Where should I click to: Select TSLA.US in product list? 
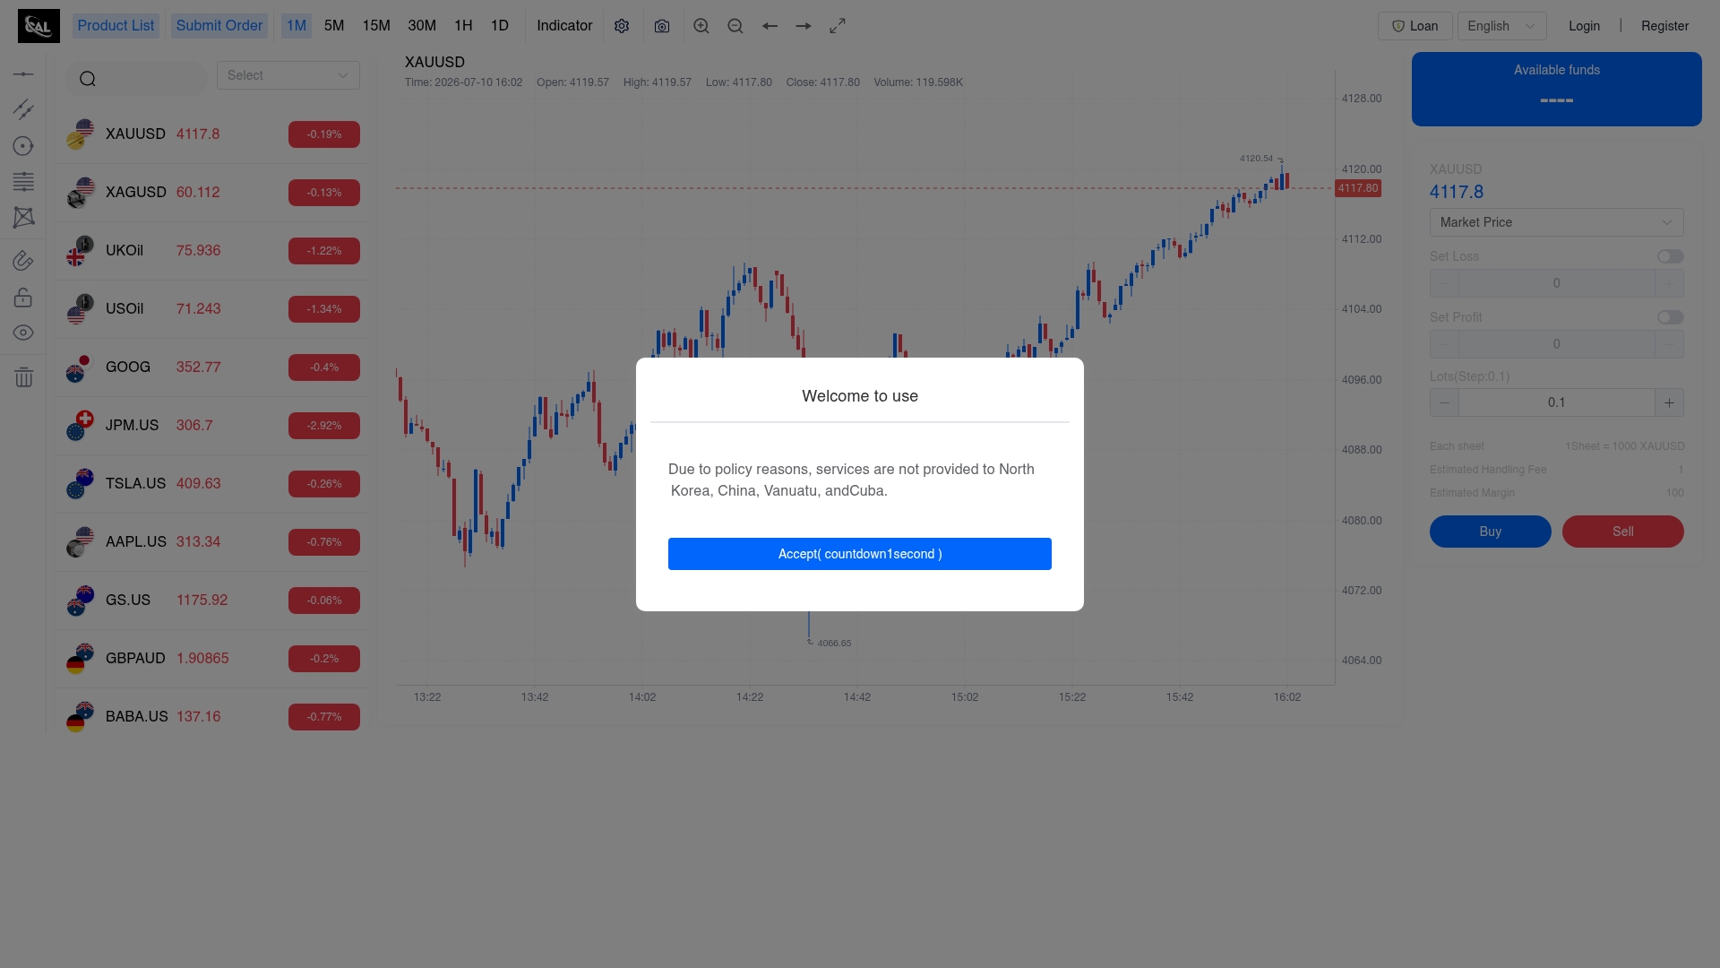pos(212,484)
